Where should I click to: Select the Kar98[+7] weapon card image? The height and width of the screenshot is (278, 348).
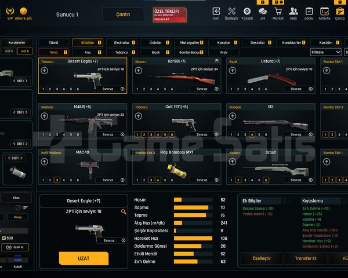(x=182, y=78)
